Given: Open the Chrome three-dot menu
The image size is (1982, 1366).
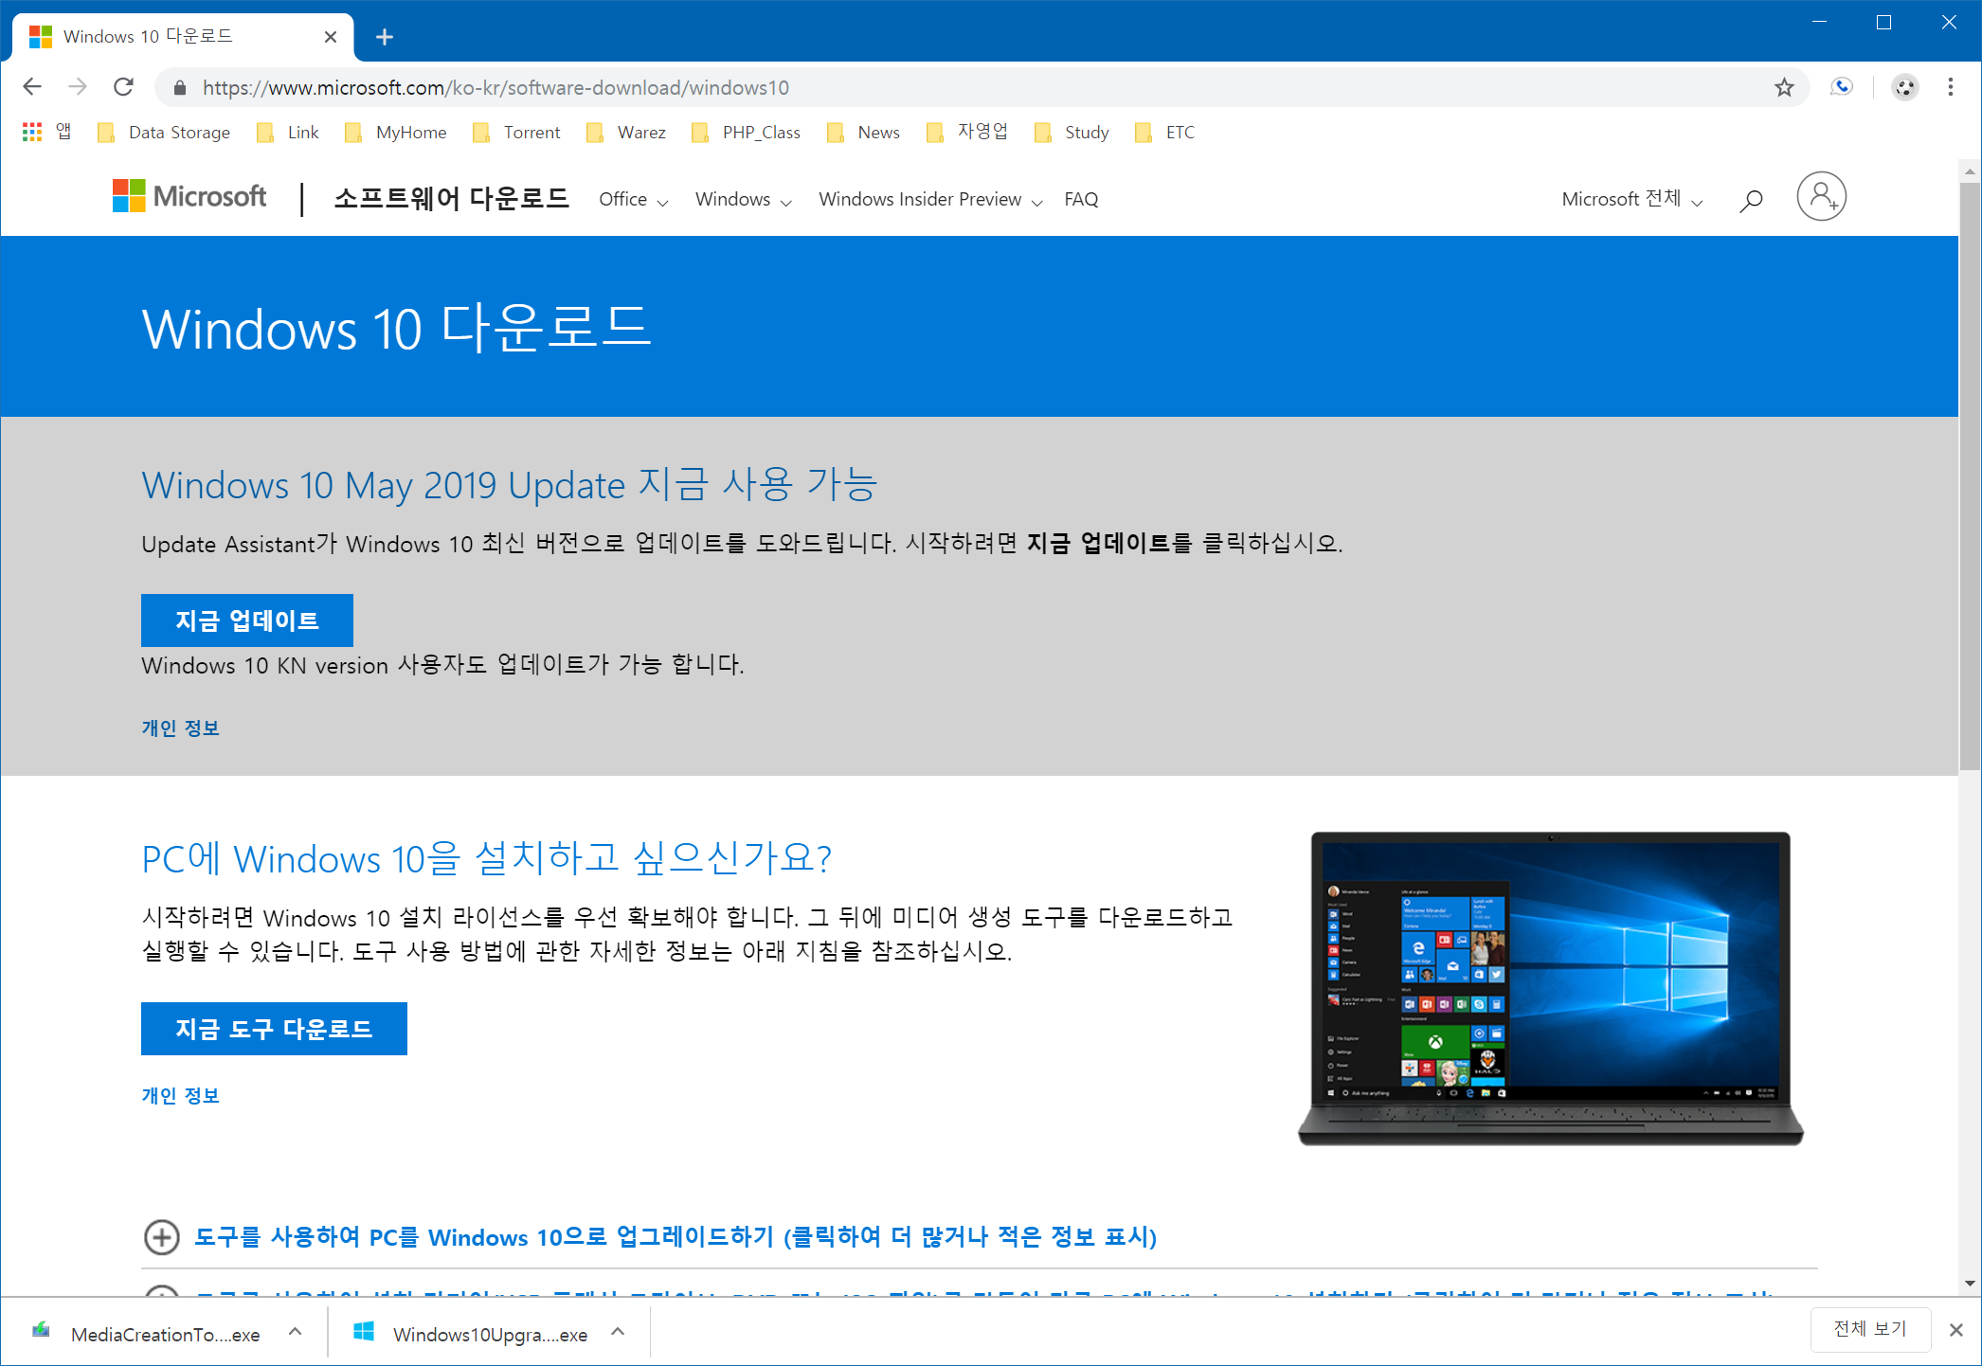Looking at the screenshot, I should 1950,87.
